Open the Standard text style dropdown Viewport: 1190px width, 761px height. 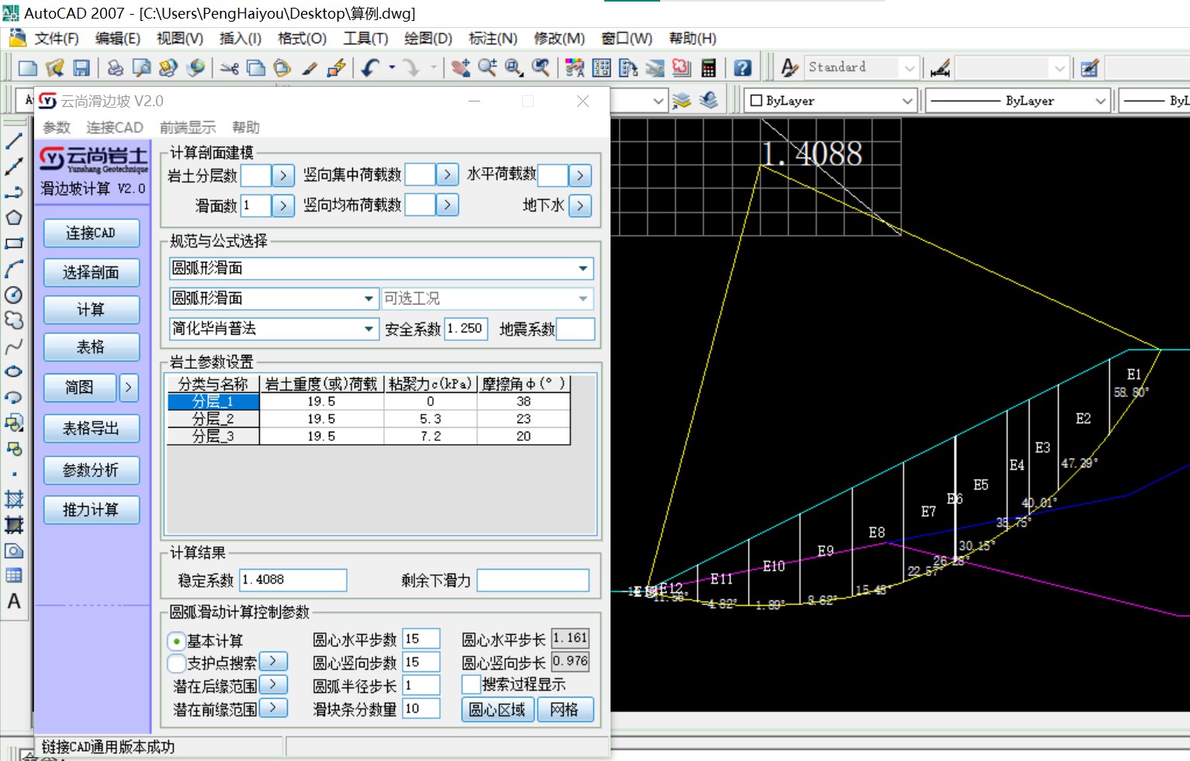tap(909, 68)
